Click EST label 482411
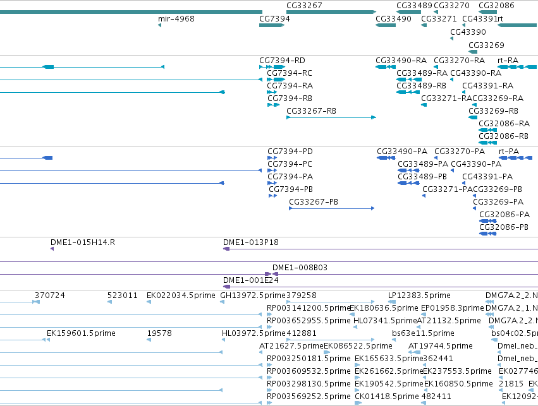Screen dimensions: 538x406 coord(436,397)
